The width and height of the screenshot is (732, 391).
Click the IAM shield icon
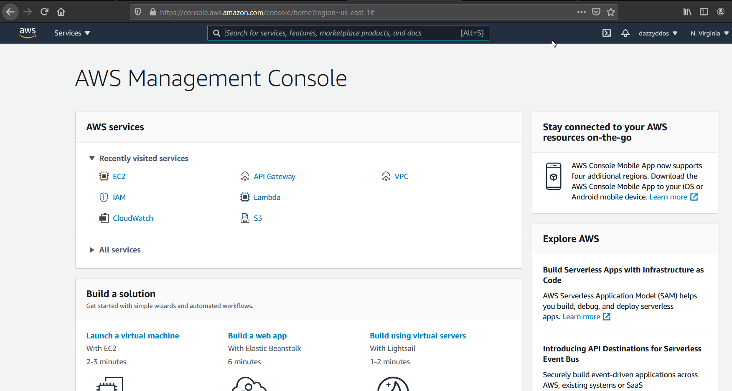(x=104, y=197)
